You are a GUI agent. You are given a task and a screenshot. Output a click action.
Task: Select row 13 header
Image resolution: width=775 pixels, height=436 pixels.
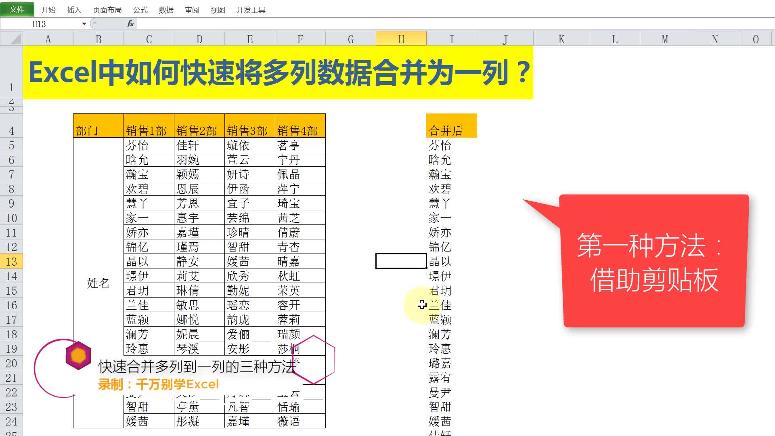tap(11, 262)
